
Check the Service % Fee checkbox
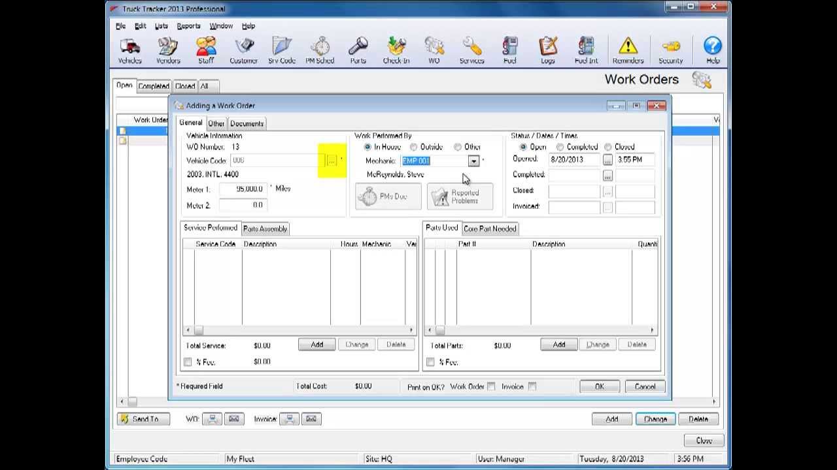click(188, 362)
